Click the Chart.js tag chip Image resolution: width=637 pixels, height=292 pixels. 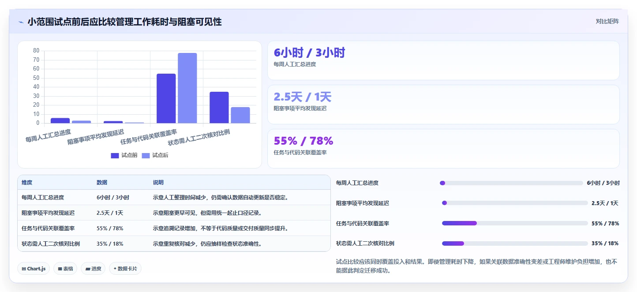(x=34, y=268)
